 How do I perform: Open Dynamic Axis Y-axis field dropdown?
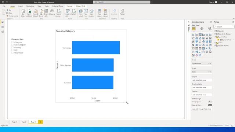(209, 63)
